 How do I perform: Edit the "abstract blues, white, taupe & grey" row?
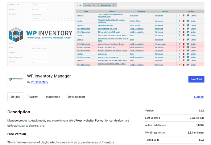coord(179,44)
